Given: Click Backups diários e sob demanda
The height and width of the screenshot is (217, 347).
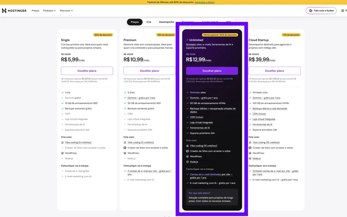Looking at the screenshot, I should click(270, 108).
